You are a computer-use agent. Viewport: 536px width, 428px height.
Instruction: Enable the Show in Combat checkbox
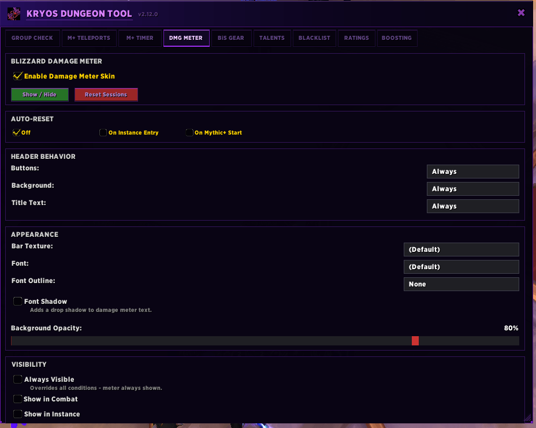(x=17, y=399)
